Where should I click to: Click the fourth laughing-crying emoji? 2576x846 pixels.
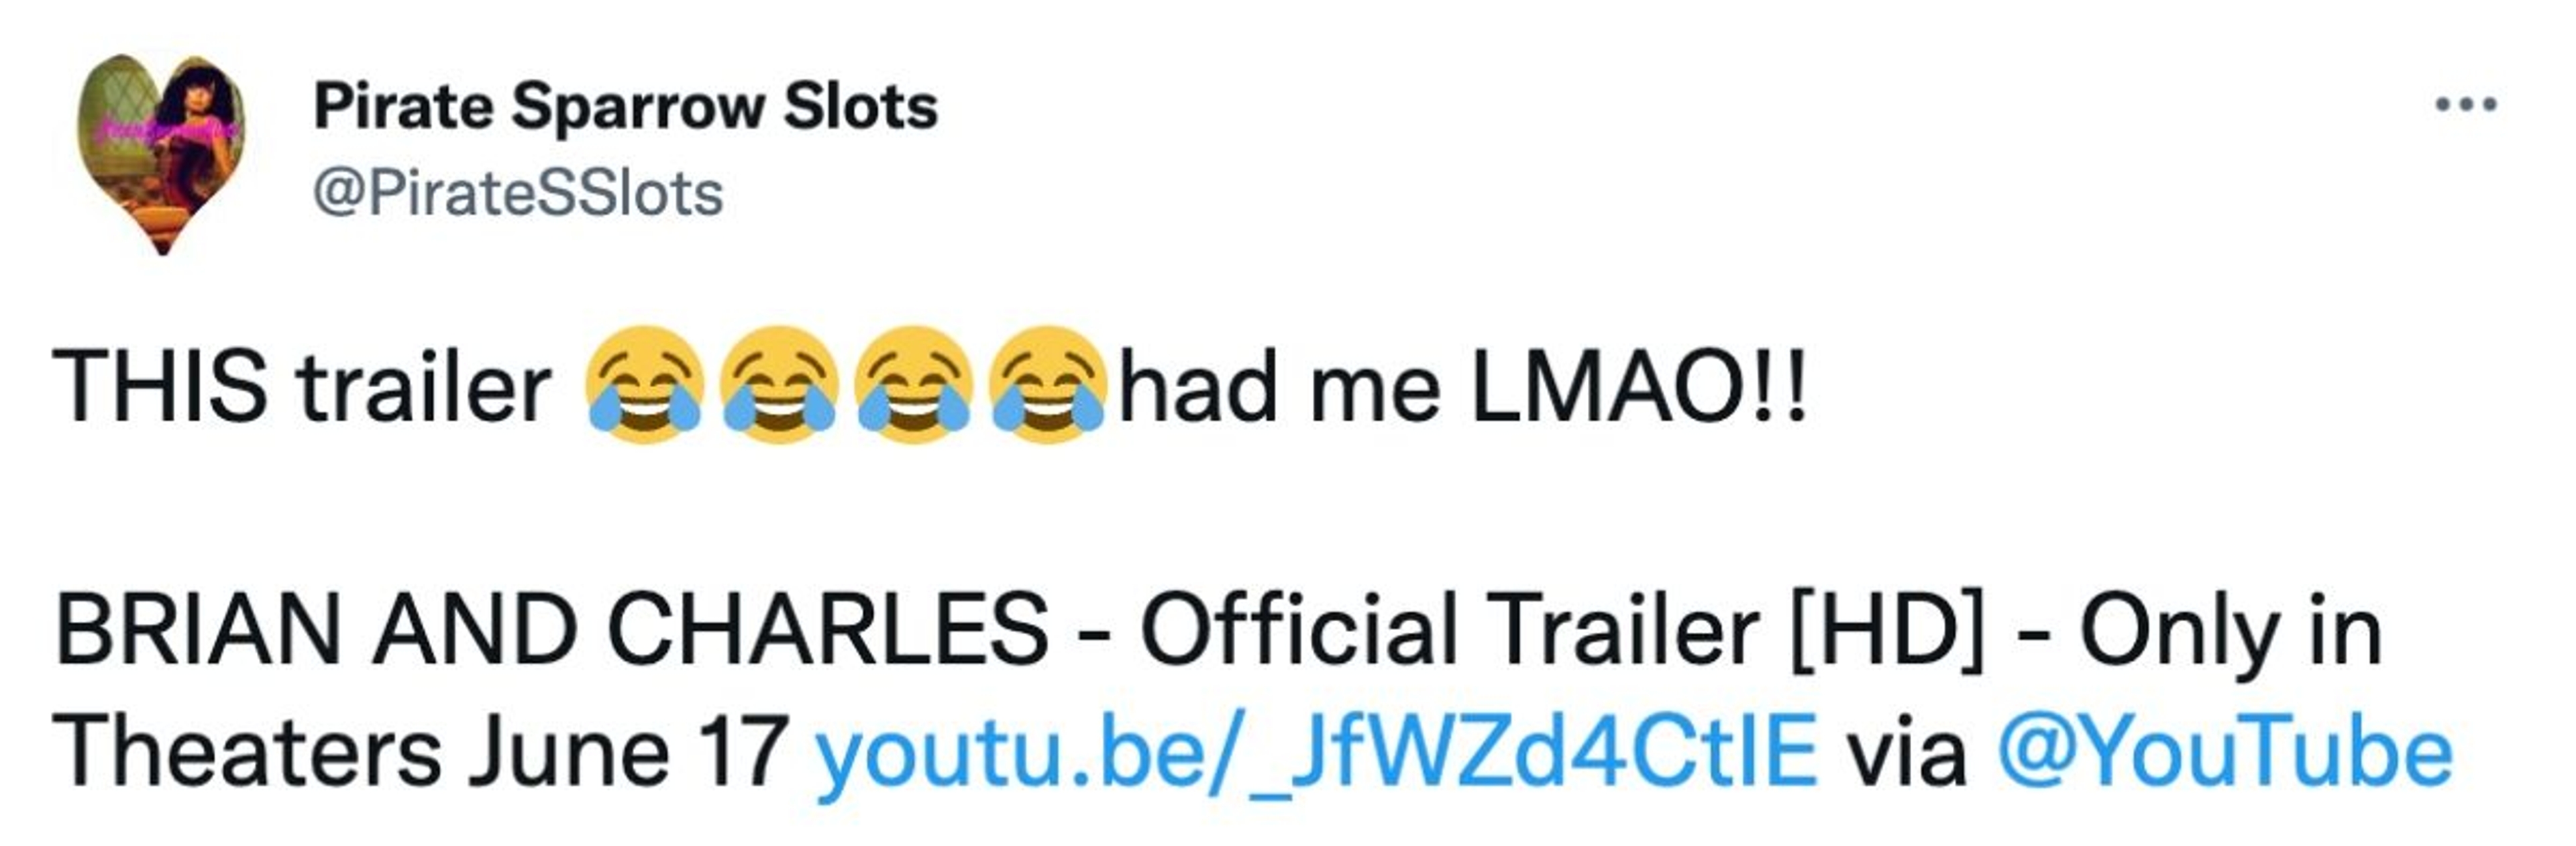(1047, 385)
